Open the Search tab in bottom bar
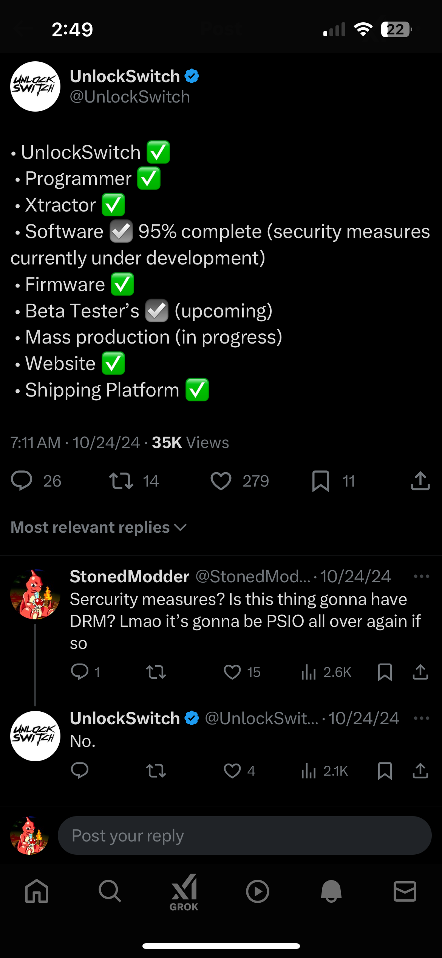The width and height of the screenshot is (442, 958). [110, 891]
